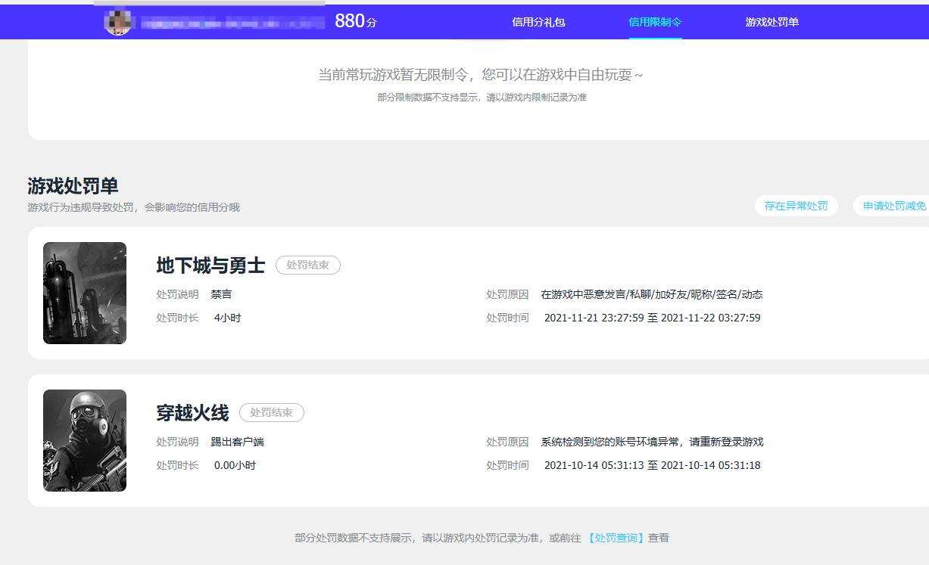This screenshot has height=565, width=929.
Task: Open the 处罚查询 link
Action: 616,538
